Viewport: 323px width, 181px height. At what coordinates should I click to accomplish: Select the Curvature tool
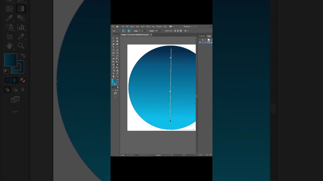point(117,44)
